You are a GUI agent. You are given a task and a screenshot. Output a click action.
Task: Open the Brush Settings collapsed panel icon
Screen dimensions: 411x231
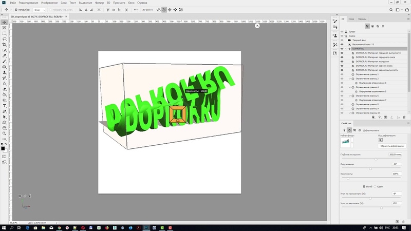[x=335, y=21]
